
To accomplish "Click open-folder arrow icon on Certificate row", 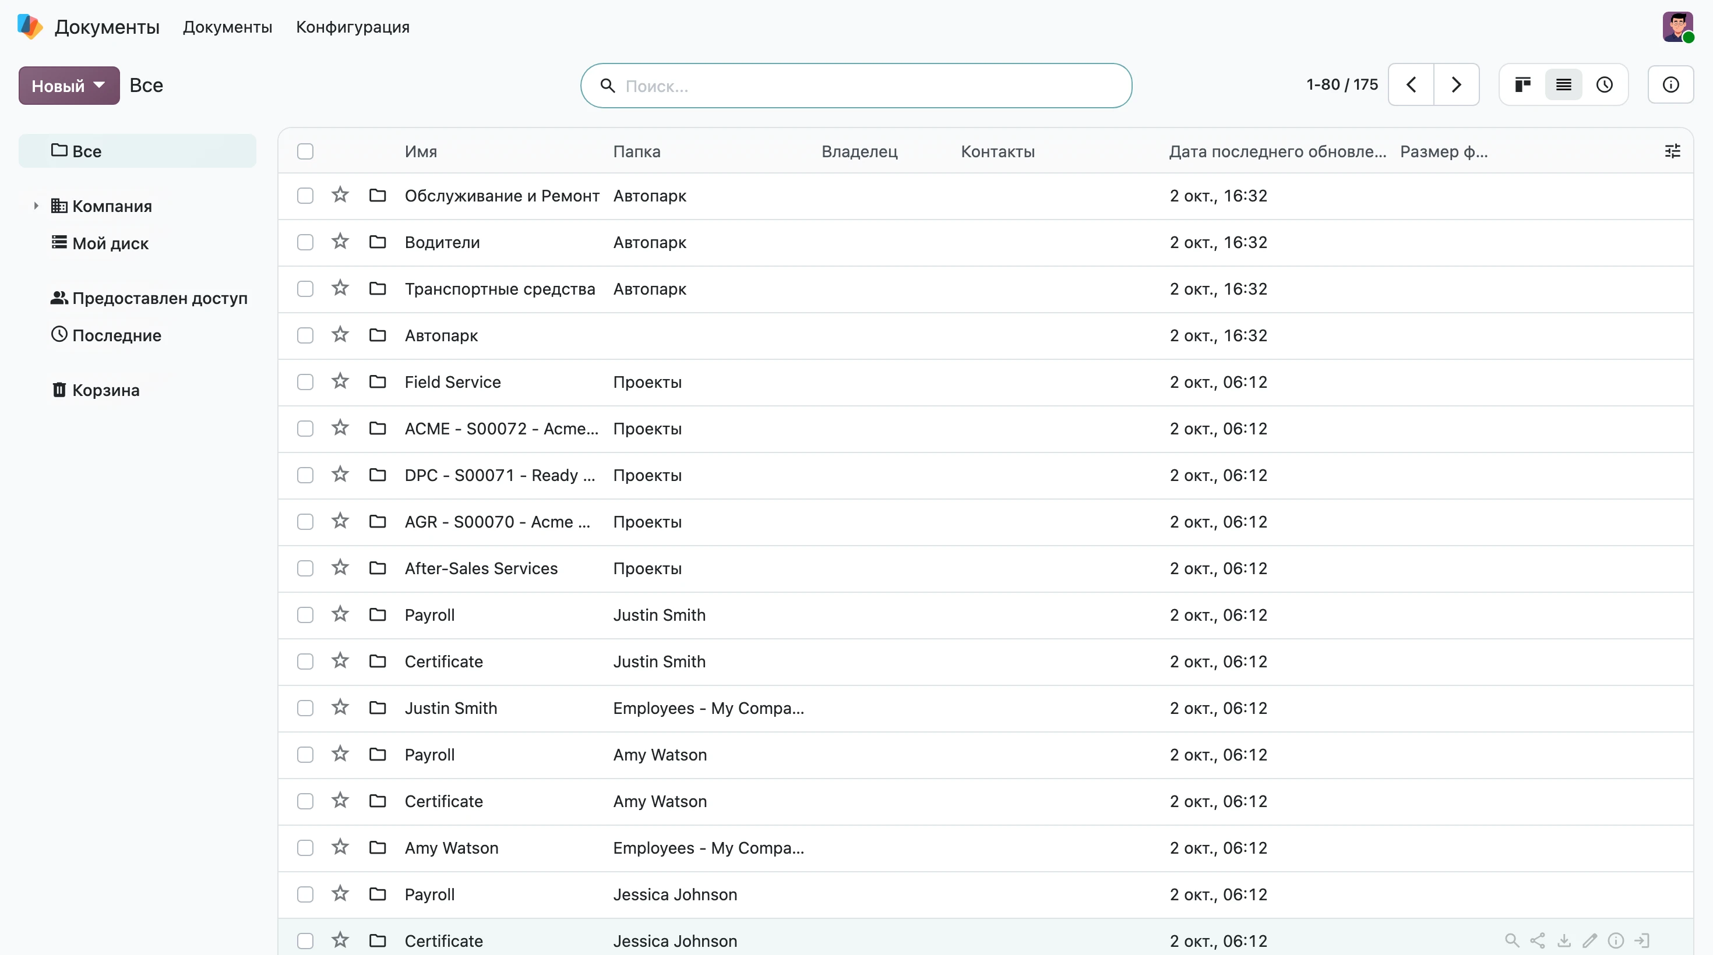I will tap(1642, 940).
